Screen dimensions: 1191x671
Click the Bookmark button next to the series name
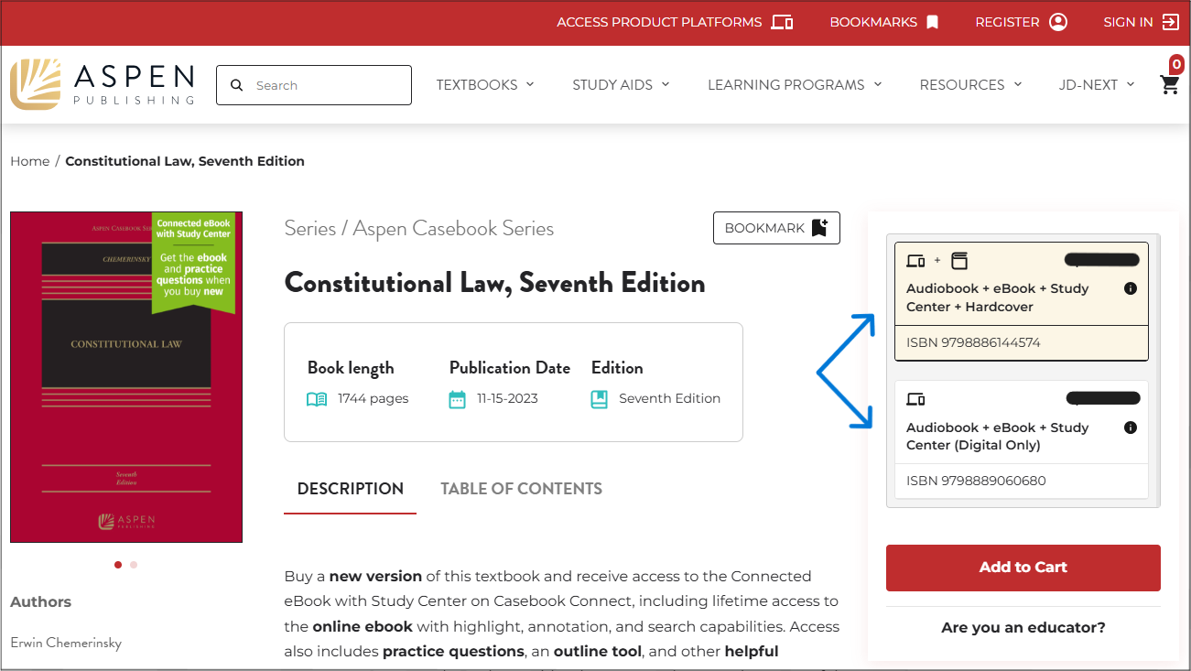pyautogui.click(x=776, y=228)
